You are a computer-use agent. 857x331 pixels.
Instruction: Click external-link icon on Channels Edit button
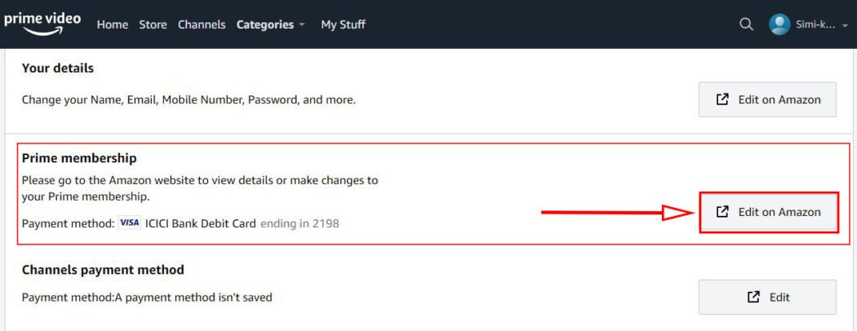(x=753, y=297)
